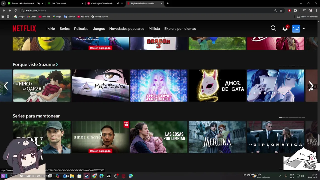Open the tab search dropdown

pyautogui.click(x=3, y=3)
